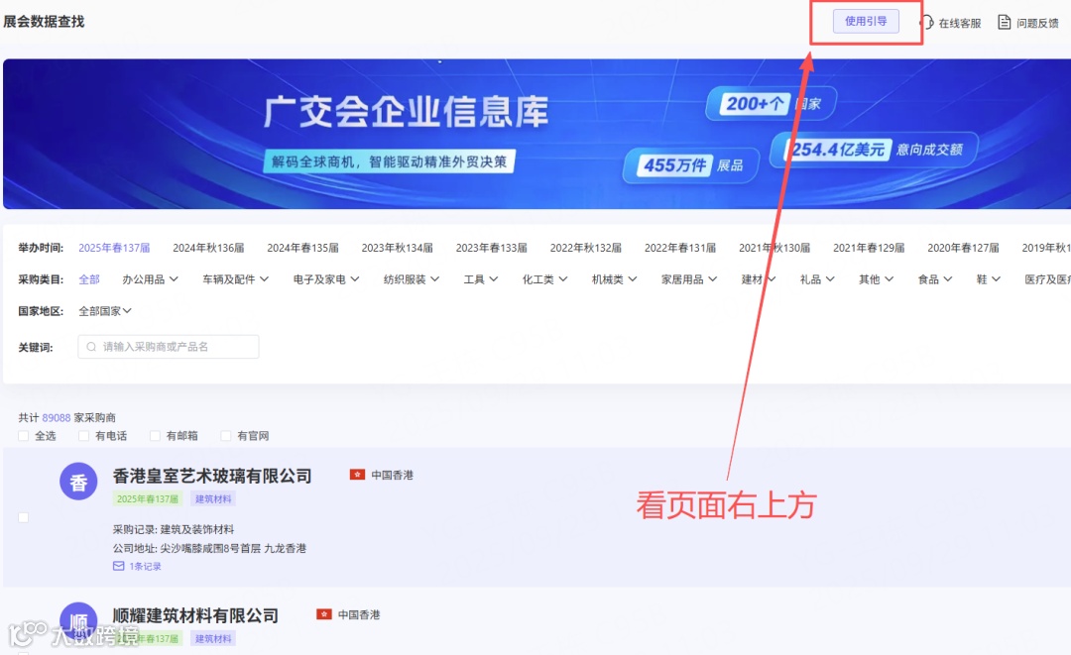Select the 2021年春129届 session
The image size is (1071, 655).
[868, 248]
